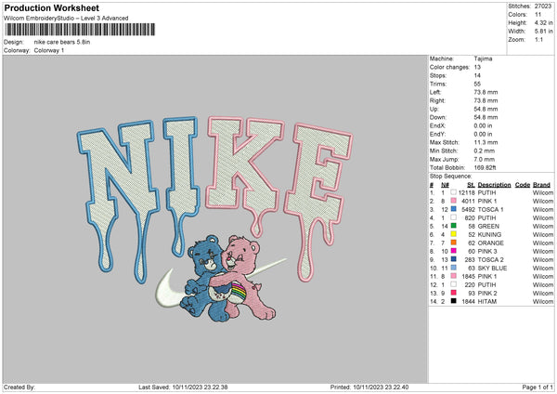Click the Color changes value 13

(477, 67)
